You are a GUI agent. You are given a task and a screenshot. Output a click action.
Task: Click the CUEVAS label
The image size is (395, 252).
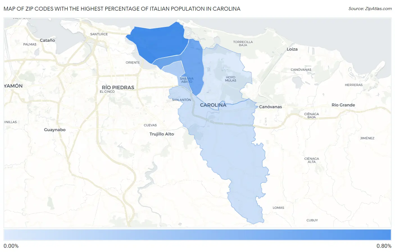[x=150, y=125]
